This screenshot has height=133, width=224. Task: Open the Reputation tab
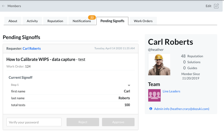(55, 21)
